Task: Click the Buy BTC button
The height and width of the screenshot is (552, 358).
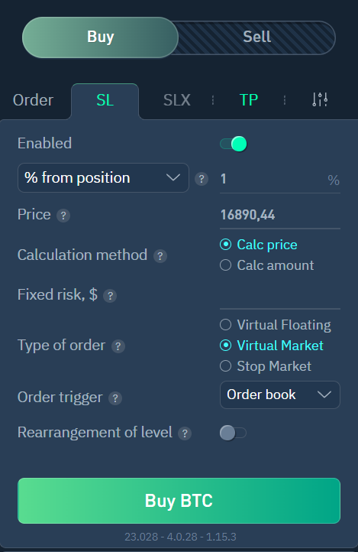Action: [179, 501]
